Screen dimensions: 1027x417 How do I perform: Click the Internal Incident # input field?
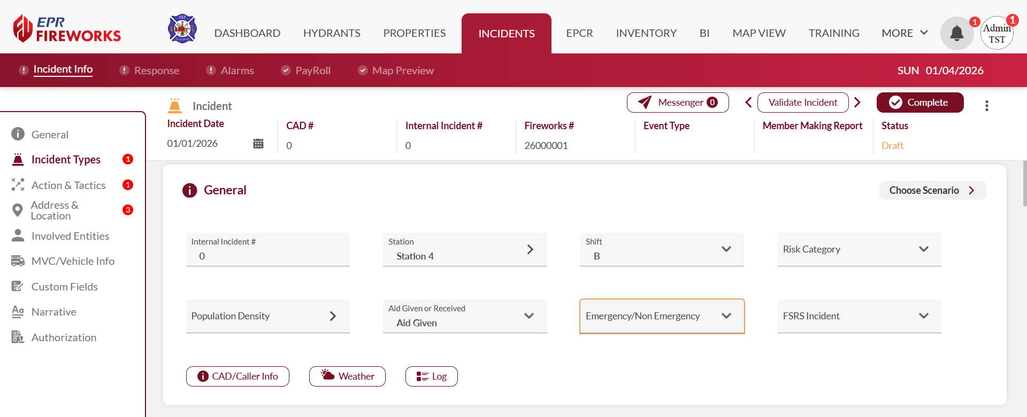267,256
